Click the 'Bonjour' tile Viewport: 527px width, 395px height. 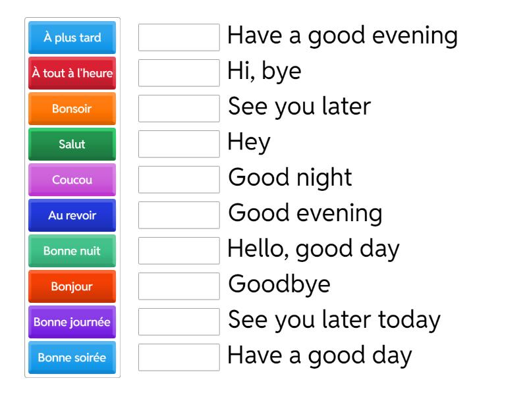[x=72, y=286]
